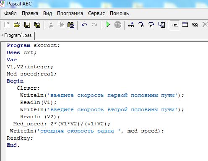Click the 'End.' line
This screenshot has height=161, width=208.
[13, 145]
